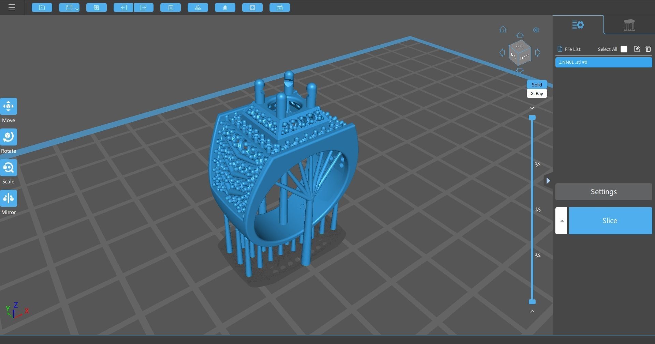655x344 pixels.
Task: Click the hollow model bottle icon
Action: (x=225, y=7)
